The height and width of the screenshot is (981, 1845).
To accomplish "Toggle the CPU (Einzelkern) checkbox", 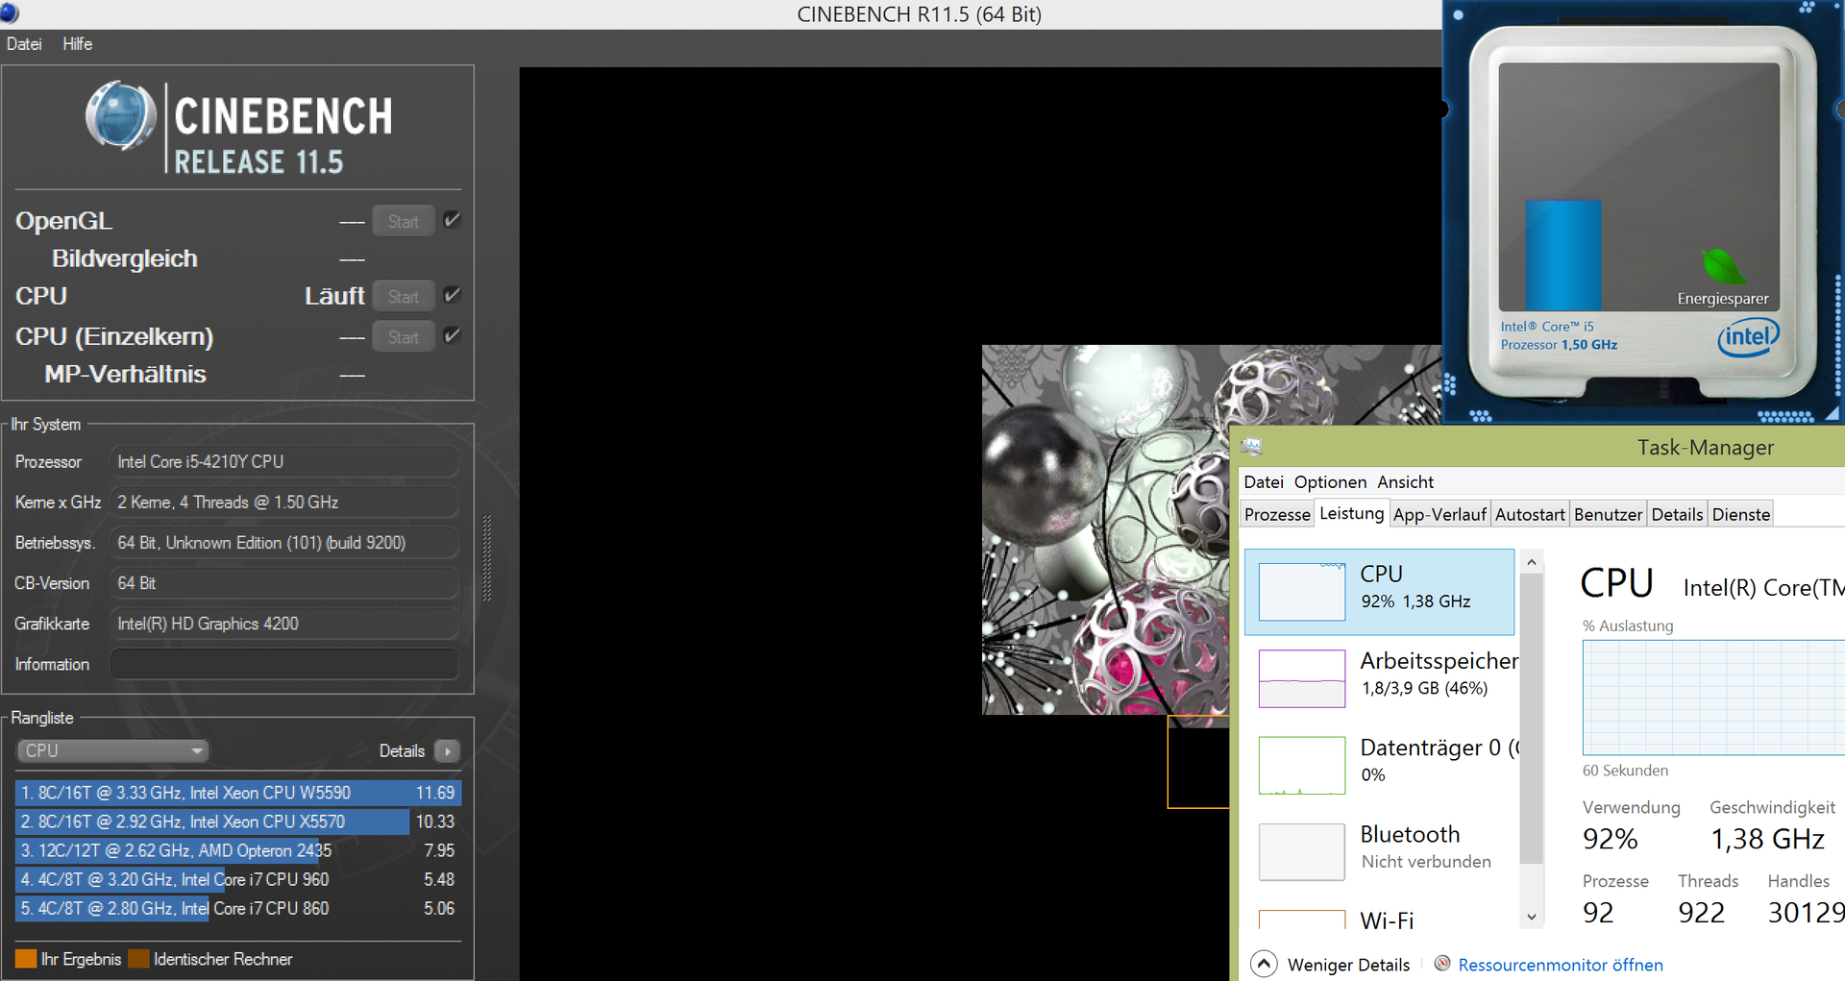I will click(452, 335).
